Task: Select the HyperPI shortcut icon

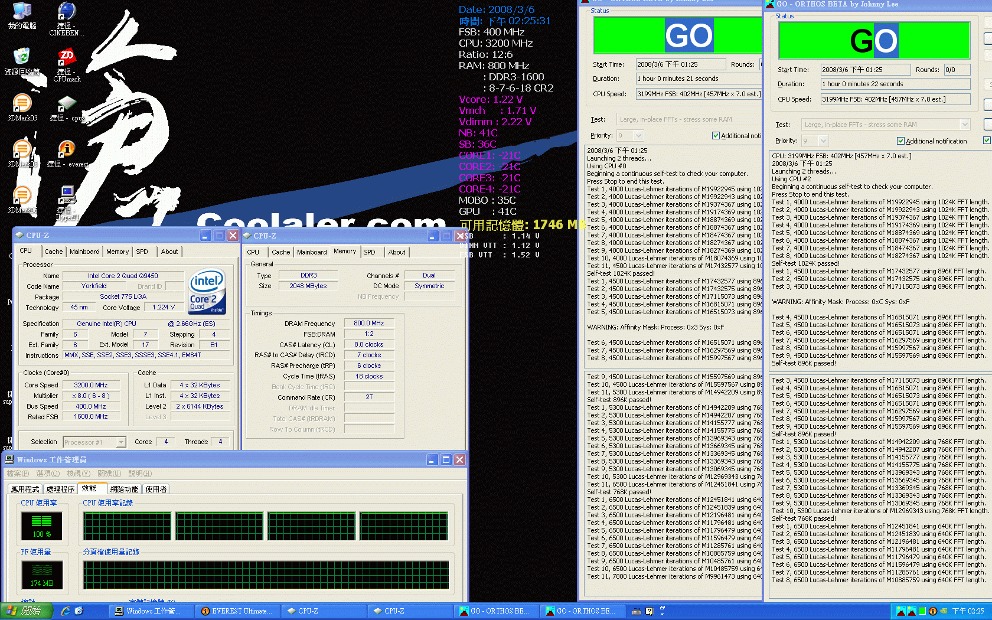Action: click(x=66, y=202)
